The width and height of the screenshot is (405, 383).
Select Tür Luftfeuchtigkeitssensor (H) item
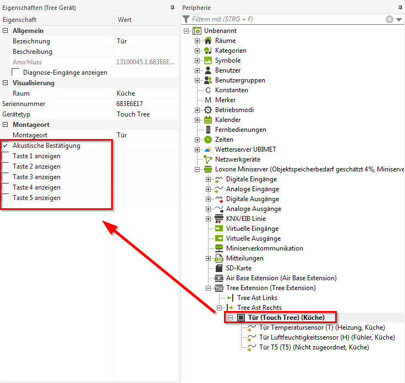pos(327,337)
